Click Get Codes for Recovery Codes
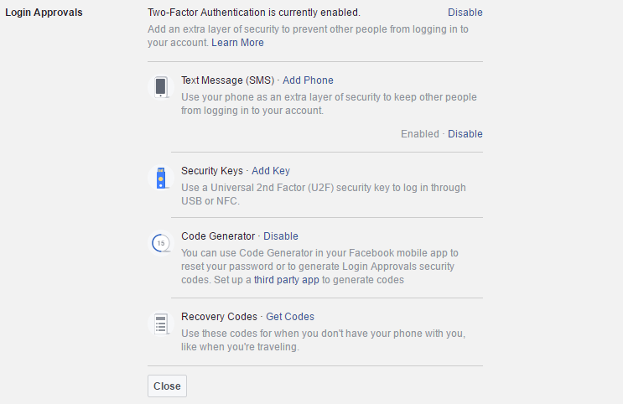Screen dimensions: 623x404 click(290, 317)
